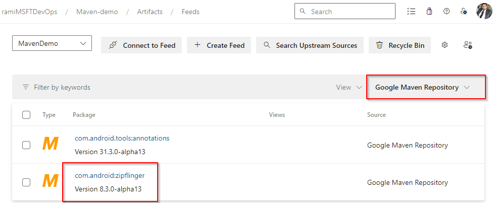494x203 pixels.
Task: Go to Feeds breadcrumb
Action: point(190,12)
